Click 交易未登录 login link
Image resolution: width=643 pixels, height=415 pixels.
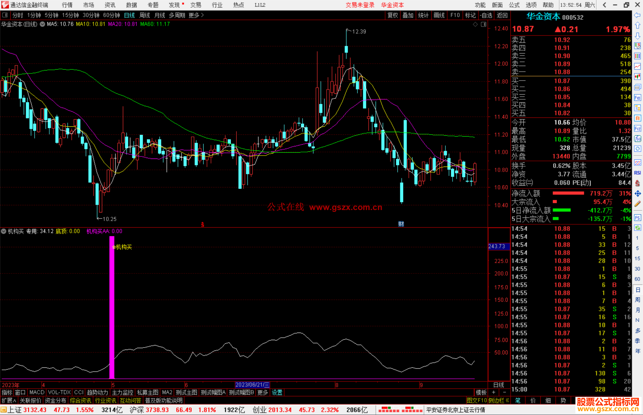[x=360, y=5]
